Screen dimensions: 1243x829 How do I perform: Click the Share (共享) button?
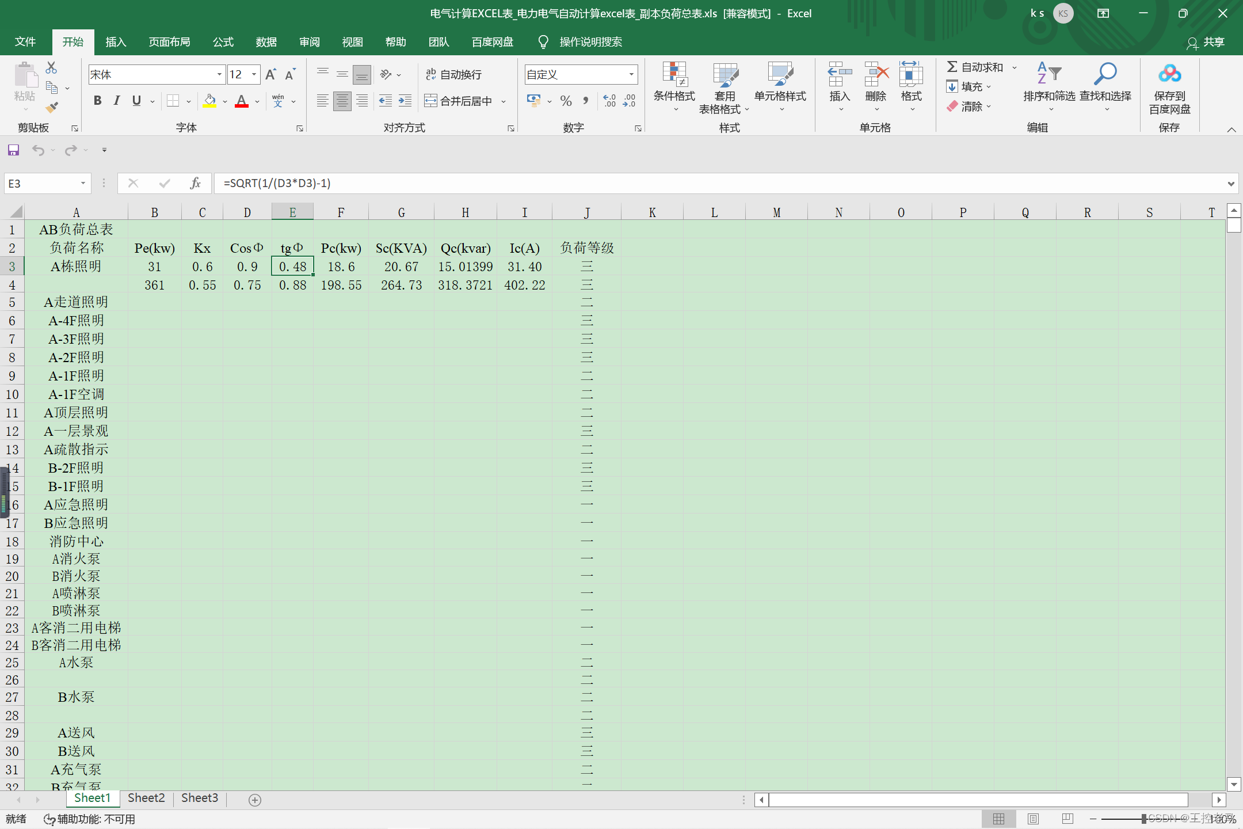click(x=1206, y=42)
